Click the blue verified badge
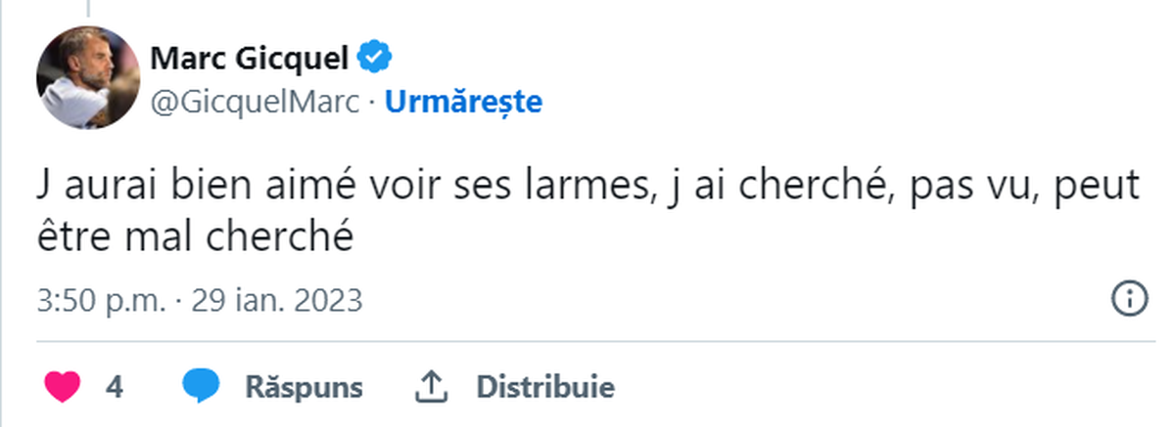The height and width of the screenshot is (427, 1175). (374, 59)
